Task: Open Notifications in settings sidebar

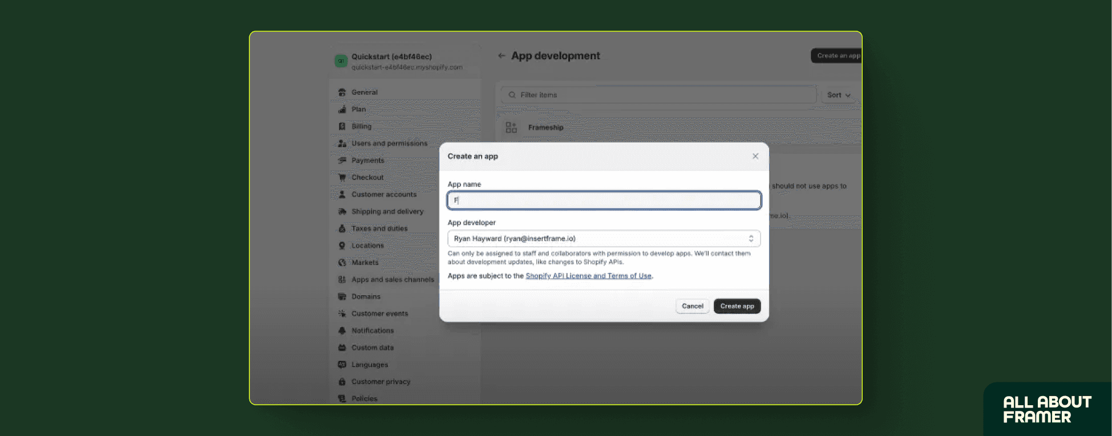Action: coord(373,331)
